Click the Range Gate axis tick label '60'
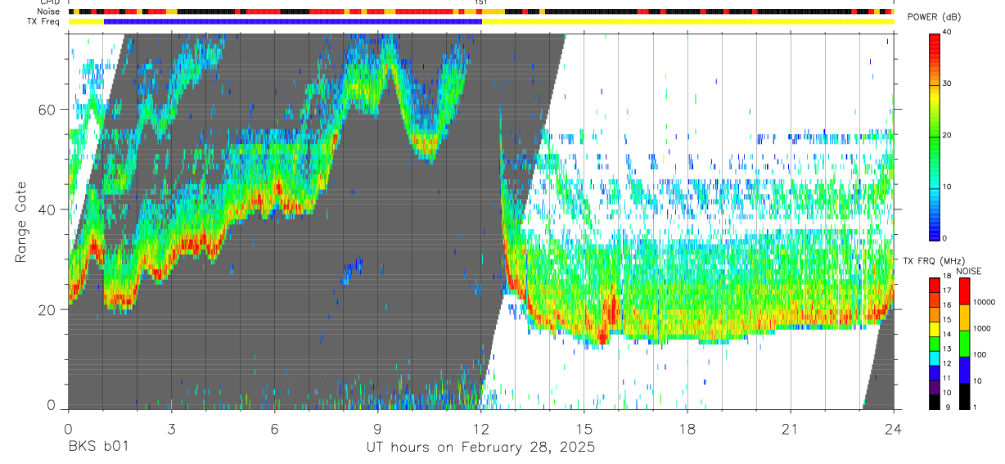 pyautogui.click(x=47, y=109)
